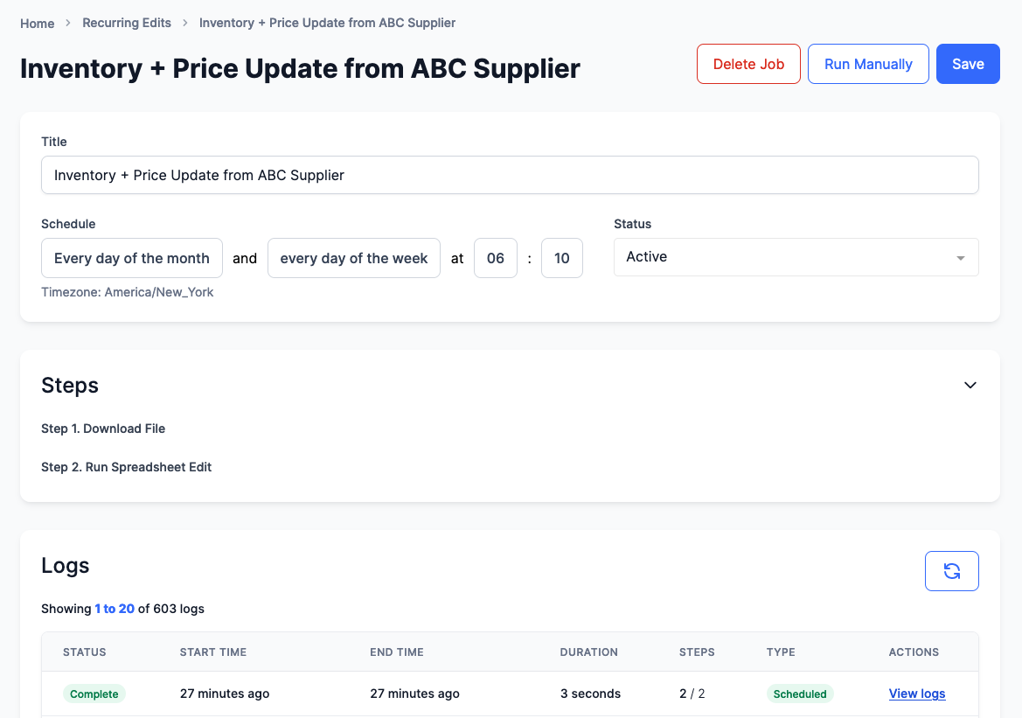Screen dimensions: 1022x718
Task: Click the Steps section heading
Action: pyautogui.click(x=70, y=386)
